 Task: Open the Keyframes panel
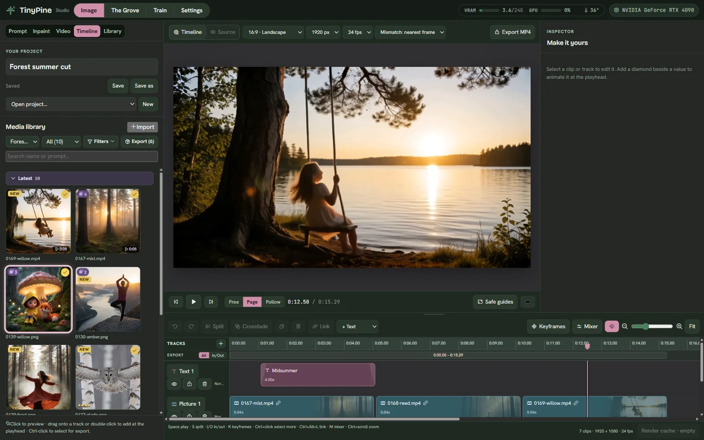click(548, 326)
